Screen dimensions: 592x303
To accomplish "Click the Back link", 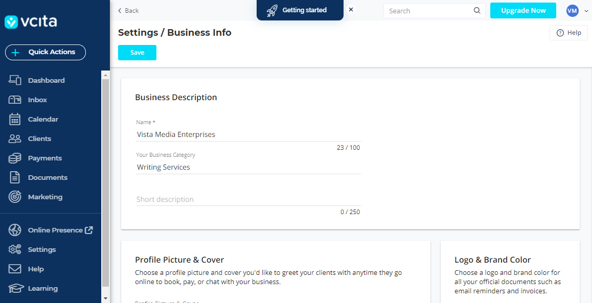I will [128, 11].
